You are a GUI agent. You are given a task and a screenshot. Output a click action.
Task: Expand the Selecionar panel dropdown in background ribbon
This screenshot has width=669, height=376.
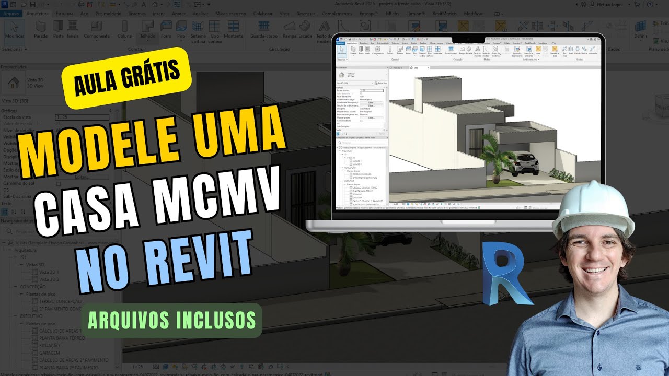(x=26, y=49)
